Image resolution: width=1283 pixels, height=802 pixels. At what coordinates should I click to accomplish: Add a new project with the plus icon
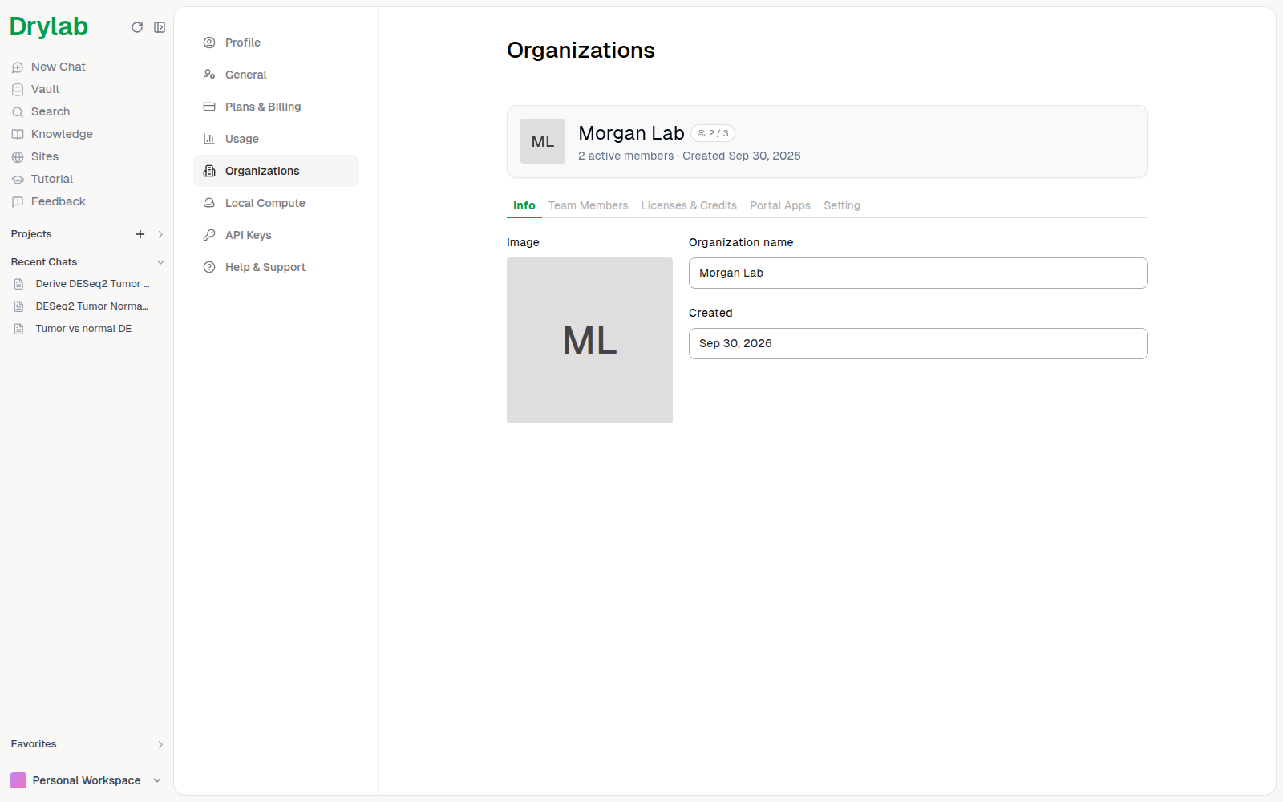click(x=140, y=234)
